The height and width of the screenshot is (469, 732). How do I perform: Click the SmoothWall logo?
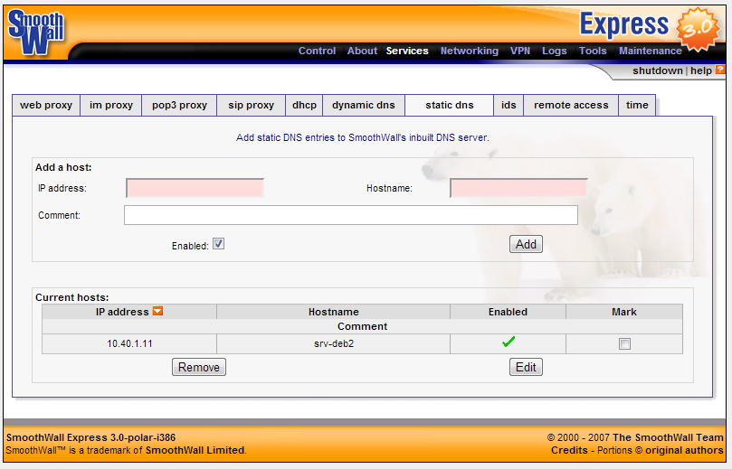pos(36,32)
